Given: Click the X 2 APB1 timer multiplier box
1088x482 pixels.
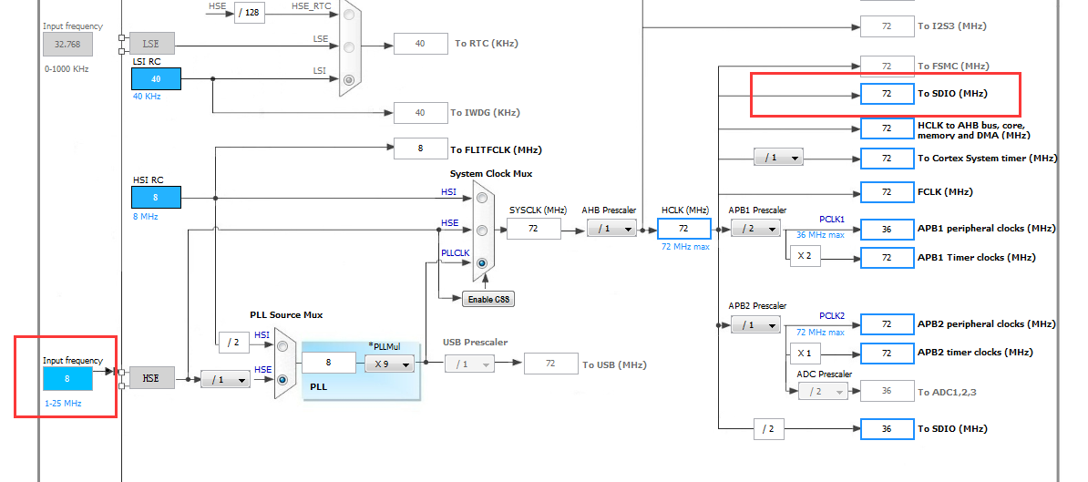Looking at the screenshot, I should point(805,257).
